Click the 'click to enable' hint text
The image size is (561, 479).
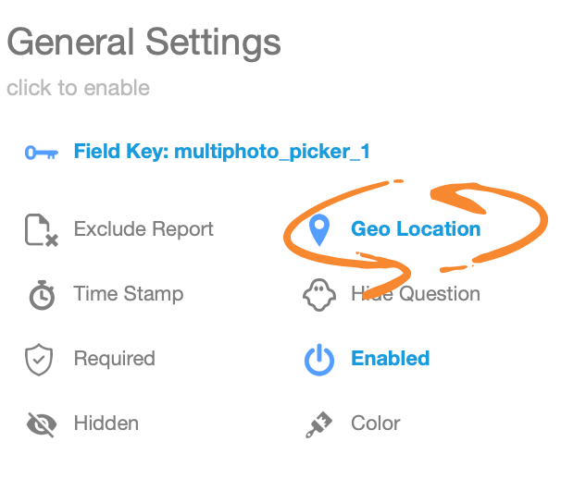pos(78,89)
